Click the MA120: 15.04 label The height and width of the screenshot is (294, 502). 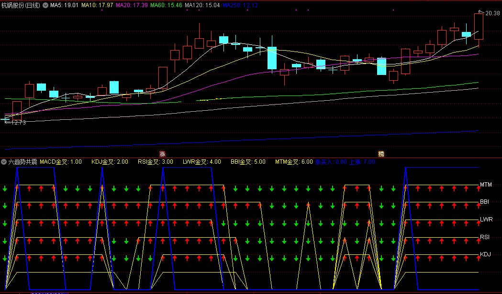point(202,5)
